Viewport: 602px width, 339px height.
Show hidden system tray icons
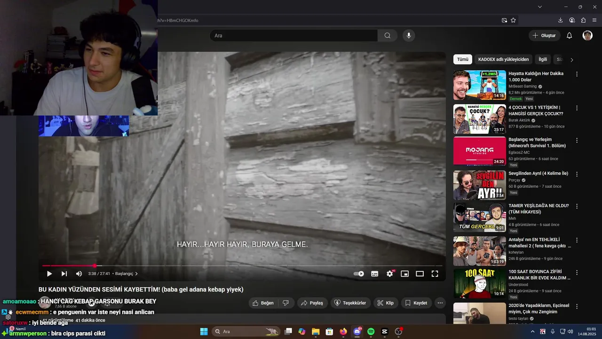pos(532,331)
